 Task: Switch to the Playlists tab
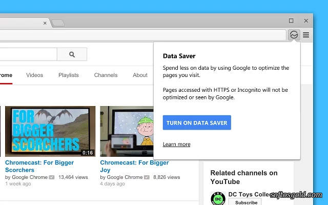click(x=69, y=75)
